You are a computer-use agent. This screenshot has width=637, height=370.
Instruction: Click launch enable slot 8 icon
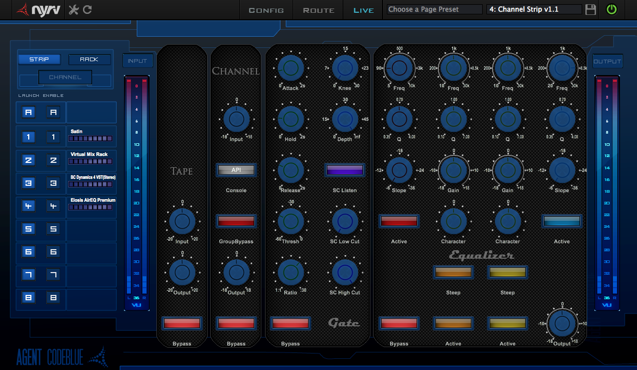29,298
